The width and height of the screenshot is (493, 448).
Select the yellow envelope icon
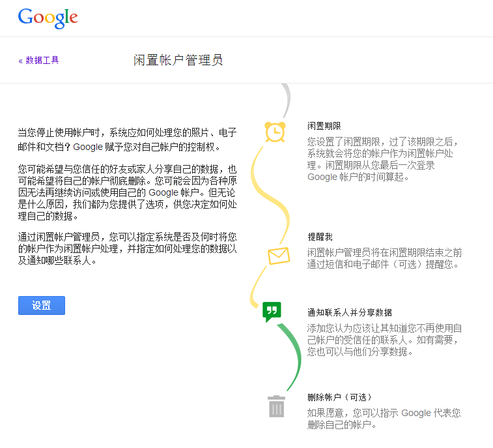click(x=279, y=256)
